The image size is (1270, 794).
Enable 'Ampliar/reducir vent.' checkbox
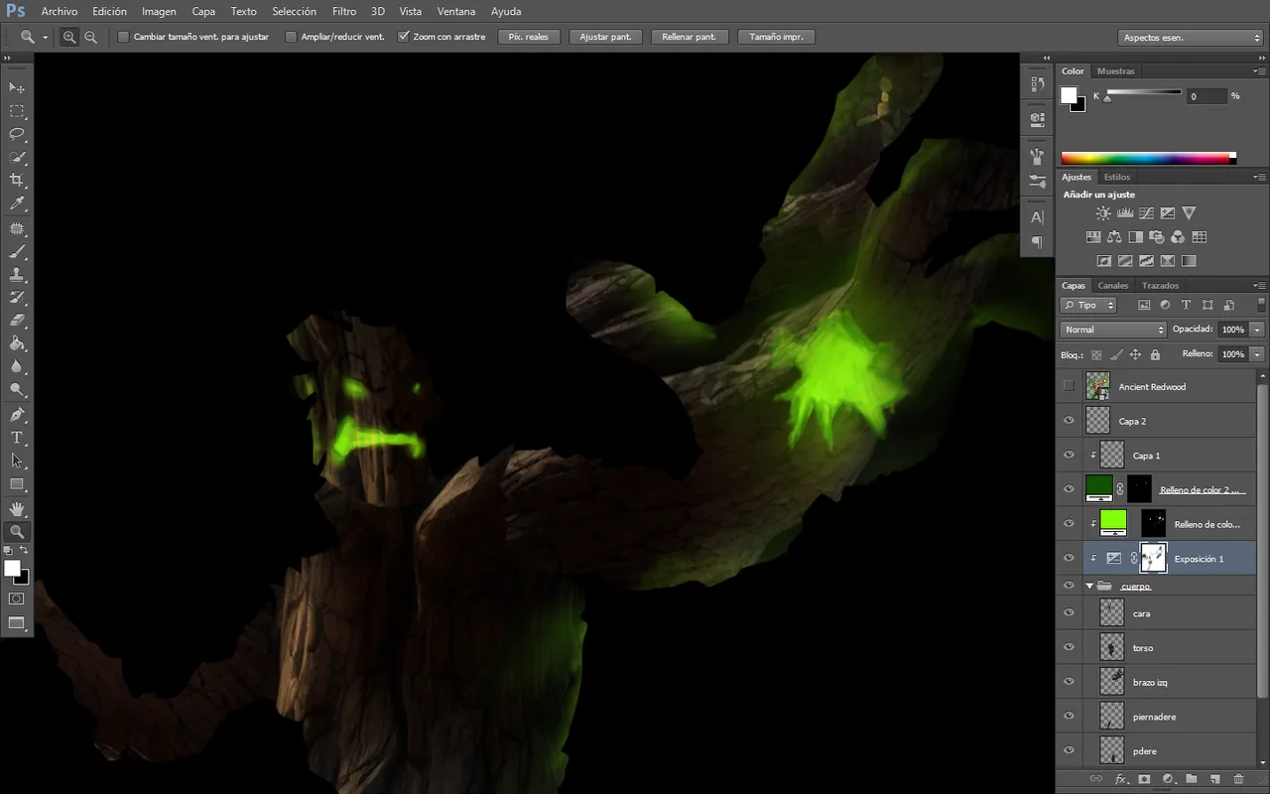coord(291,37)
